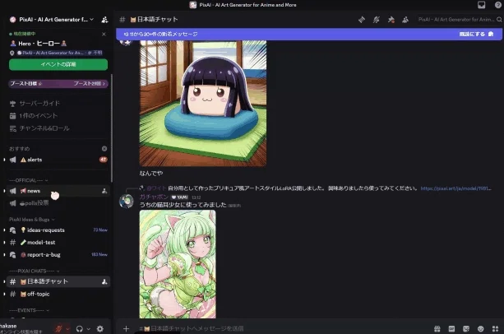Click the イベントの詳細 button
The width and height of the screenshot is (504, 334).
click(x=58, y=65)
